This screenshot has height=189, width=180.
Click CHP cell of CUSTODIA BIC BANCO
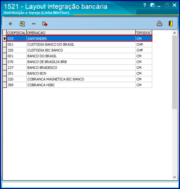click(x=144, y=50)
